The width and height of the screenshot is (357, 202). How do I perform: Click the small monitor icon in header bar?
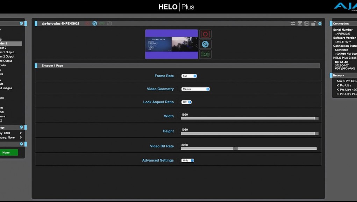coord(109,23)
